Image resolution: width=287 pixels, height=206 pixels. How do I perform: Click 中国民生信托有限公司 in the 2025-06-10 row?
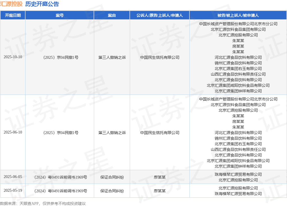click(160, 133)
